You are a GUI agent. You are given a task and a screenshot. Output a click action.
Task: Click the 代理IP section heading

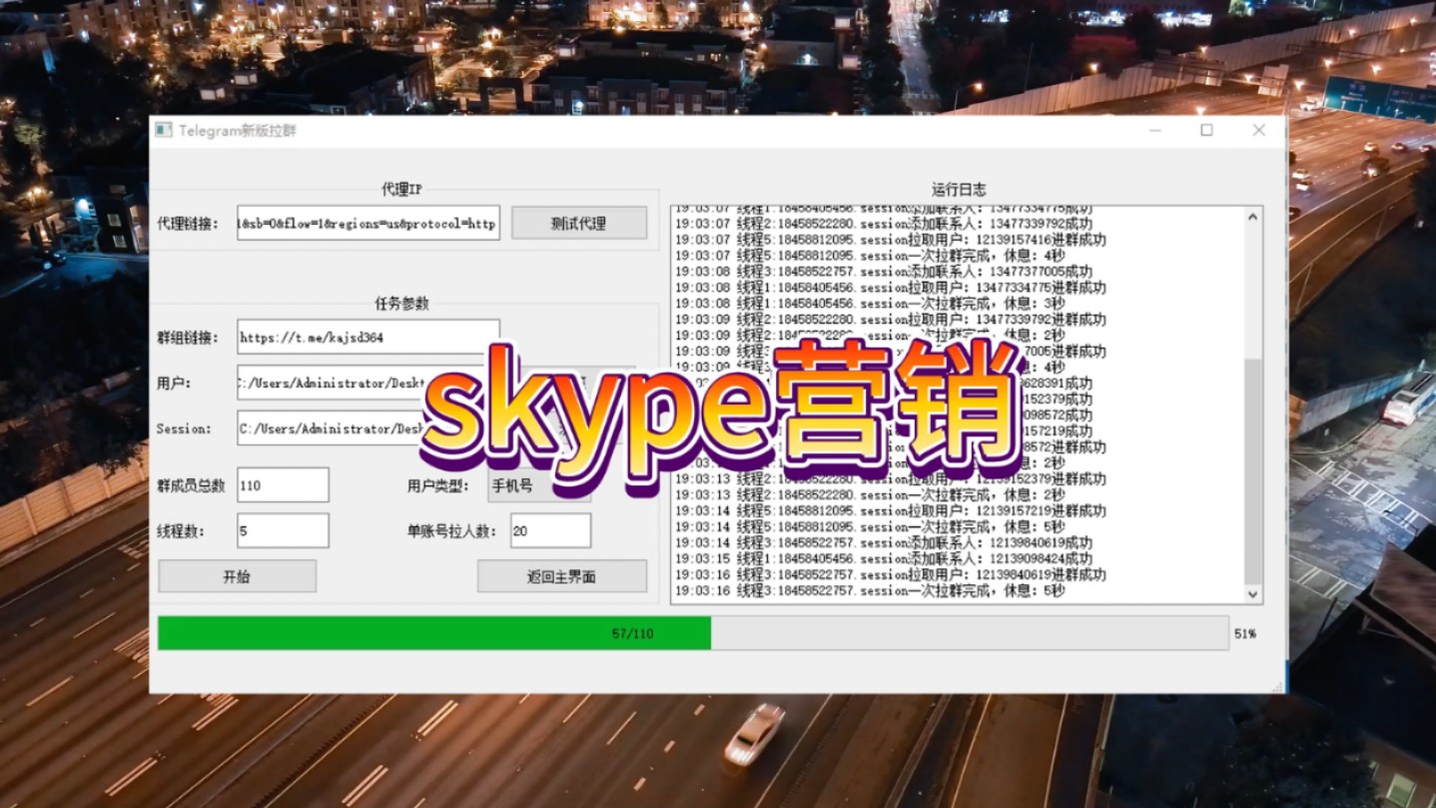point(401,189)
